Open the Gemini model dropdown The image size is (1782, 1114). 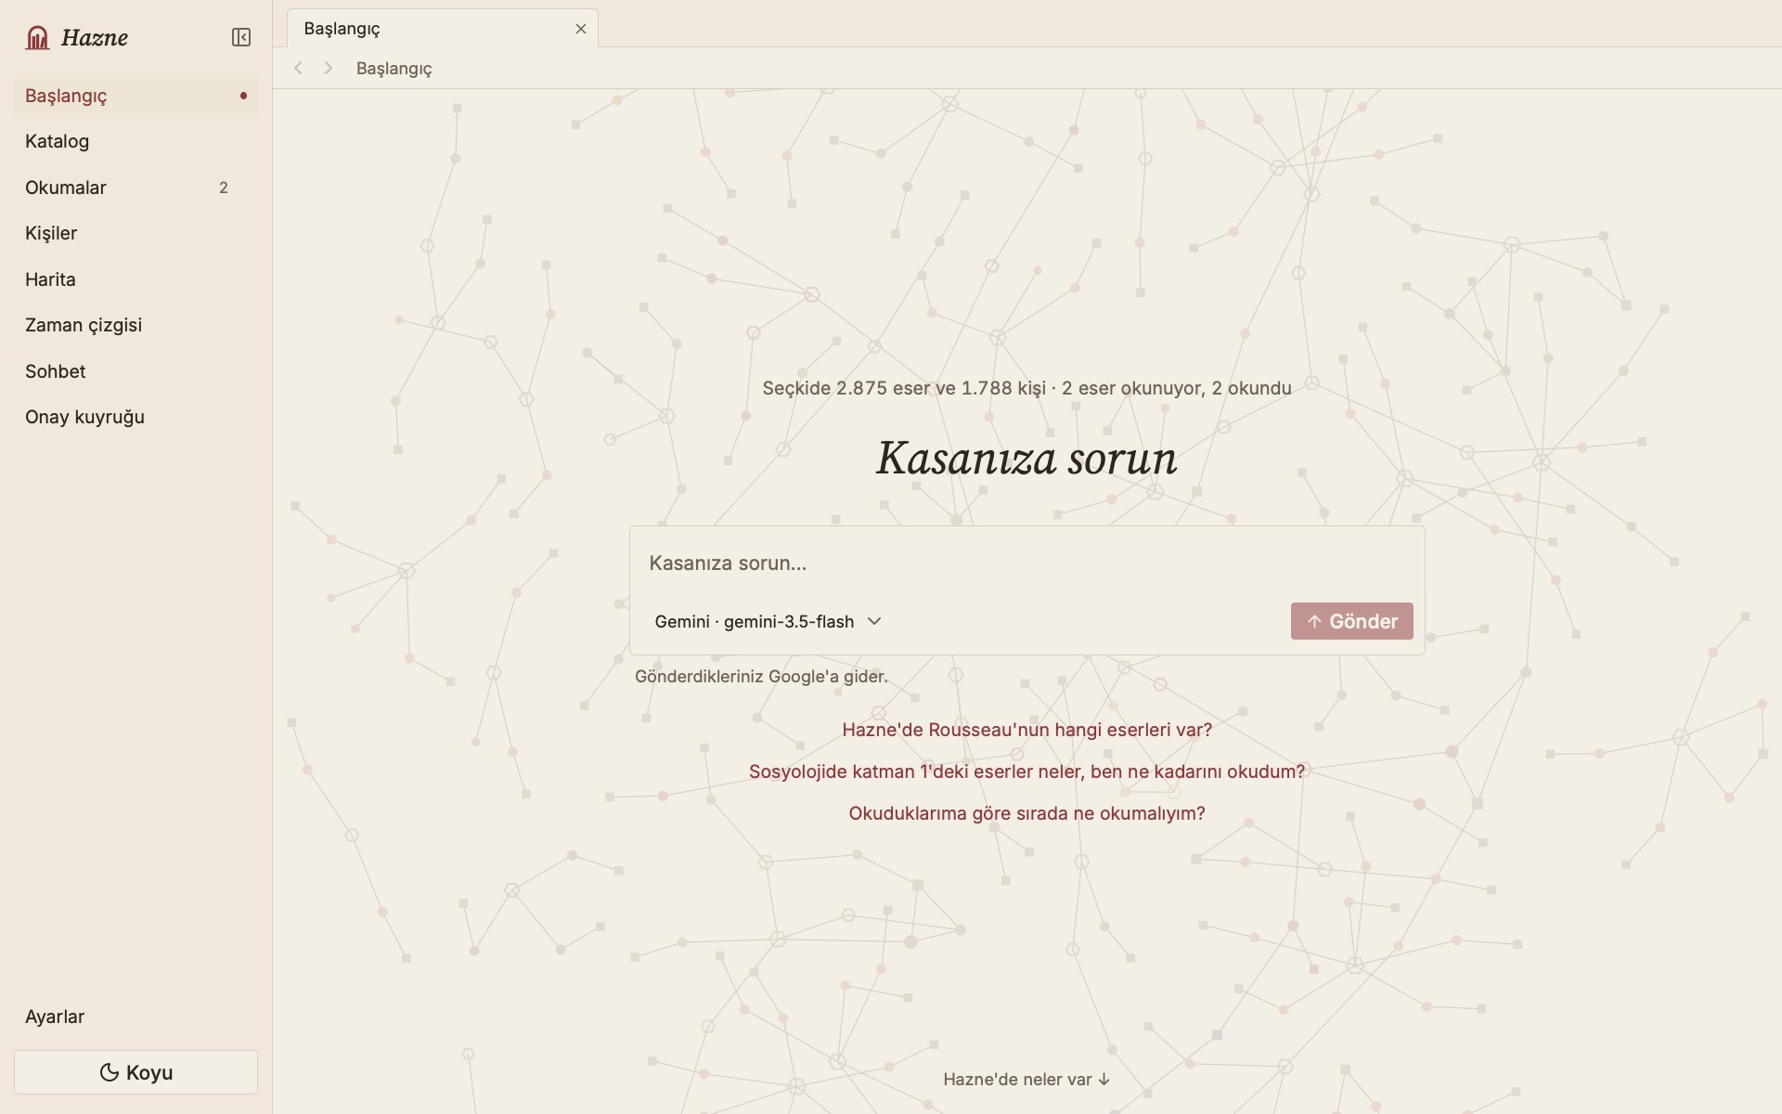[768, 621]
